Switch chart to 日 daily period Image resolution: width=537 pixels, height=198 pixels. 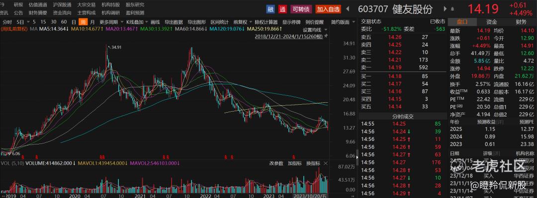[x=74, y=22]
